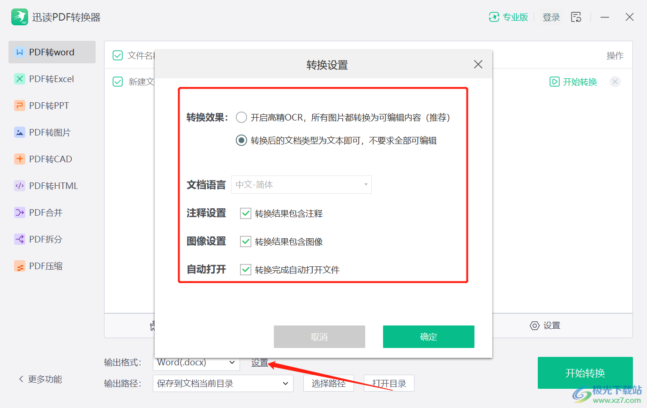Toggle the 文件名称 select-all checkbox
This screenshot has width=647, height=408.
point(118,56)
